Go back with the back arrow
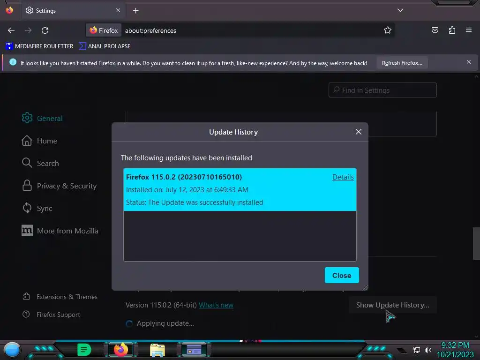This screenshot has height=360, width=480. tap(11, 30)
